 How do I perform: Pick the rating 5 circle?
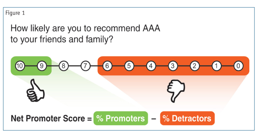point(129,66)
